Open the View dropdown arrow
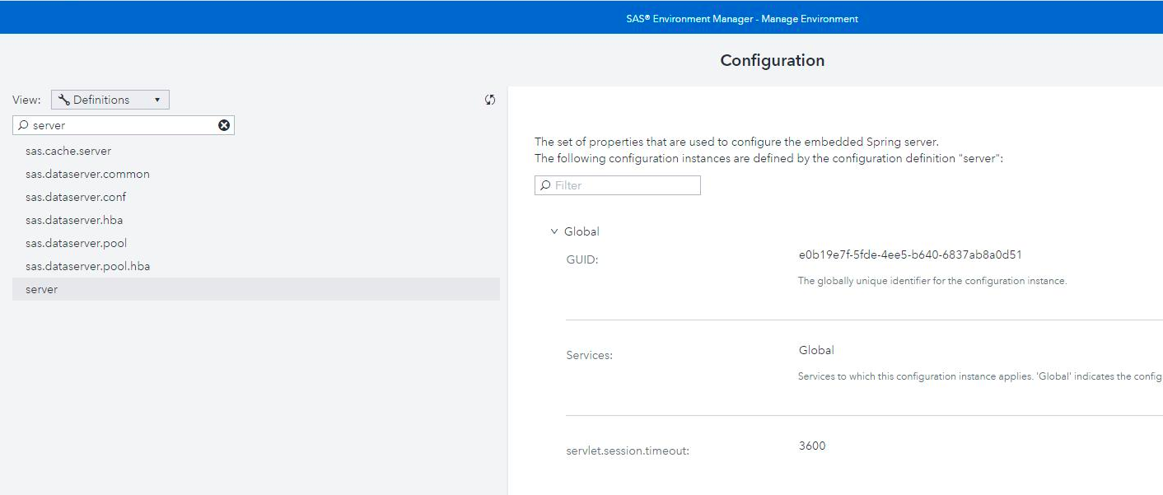This screenshot has width=1163, height=495. tap(157, 100)
